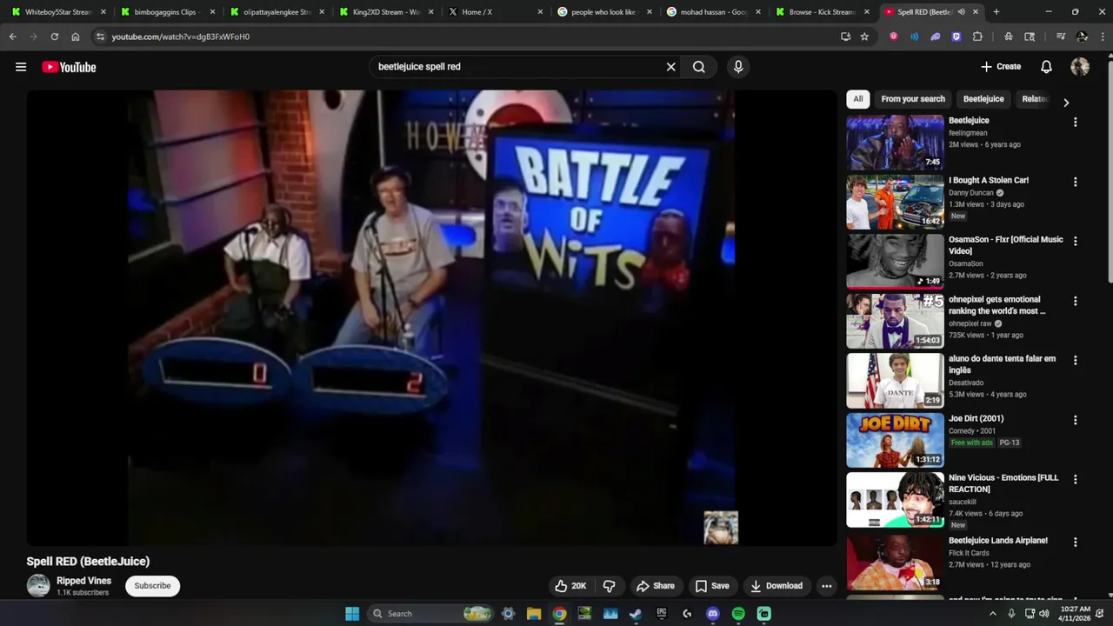
Task: Open options for Nine Vicious reaction video
Action: point(1076,480)
